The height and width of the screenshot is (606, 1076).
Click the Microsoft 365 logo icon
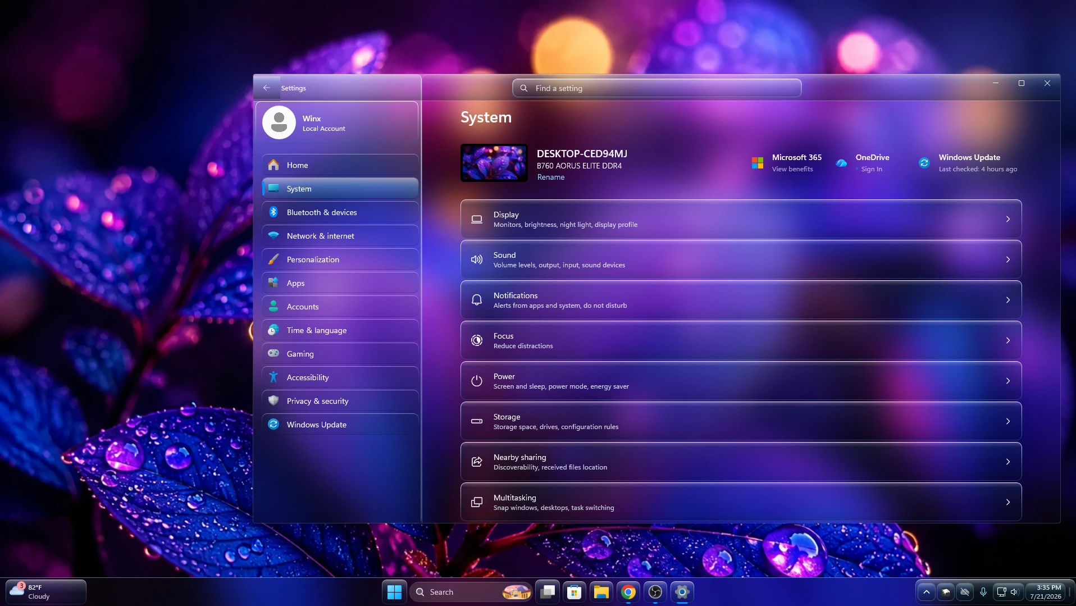[x=758, y=163]
